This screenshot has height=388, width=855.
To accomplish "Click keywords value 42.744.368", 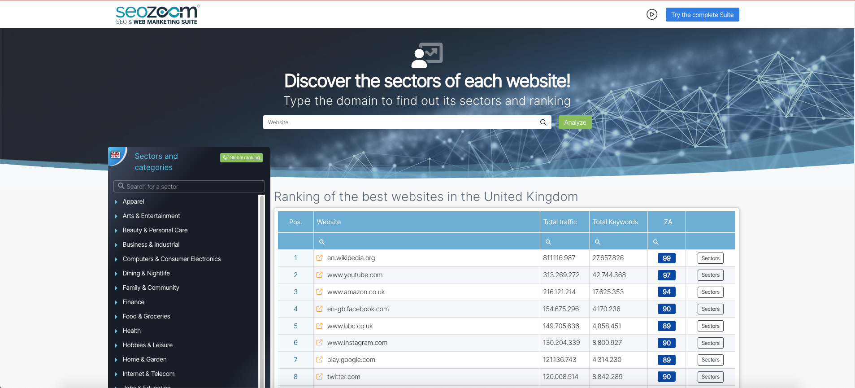I will (609, 275).
